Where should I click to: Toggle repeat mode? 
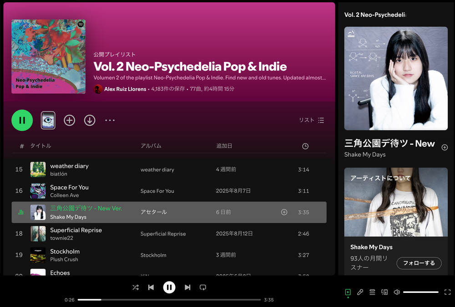pos(203,287)
